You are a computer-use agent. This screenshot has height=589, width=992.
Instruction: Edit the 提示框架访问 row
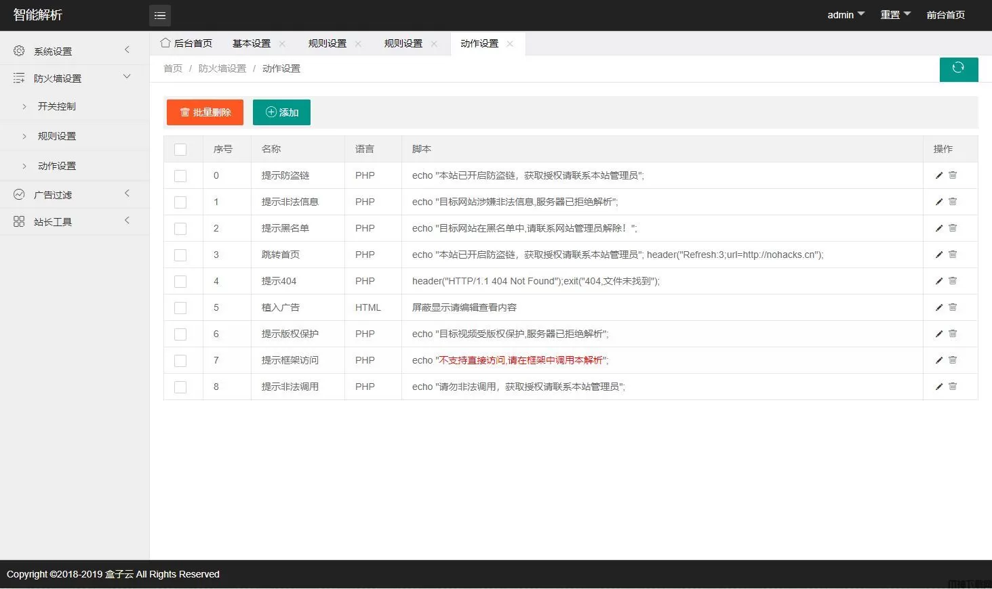pyautogui.click(x=939, y=360)
